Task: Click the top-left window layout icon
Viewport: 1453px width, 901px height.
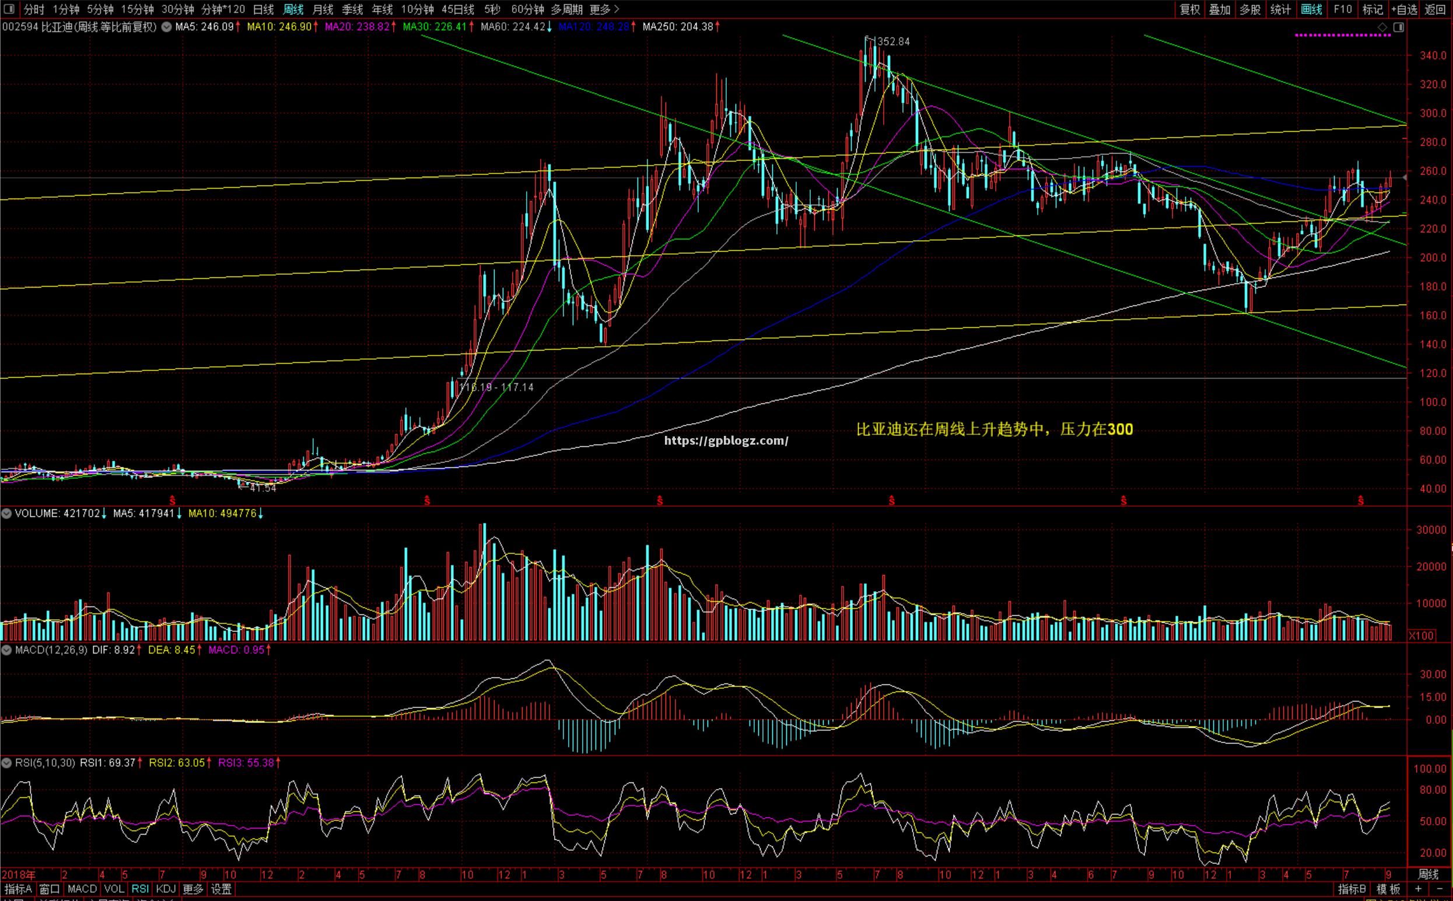Action: click(8, 9)
